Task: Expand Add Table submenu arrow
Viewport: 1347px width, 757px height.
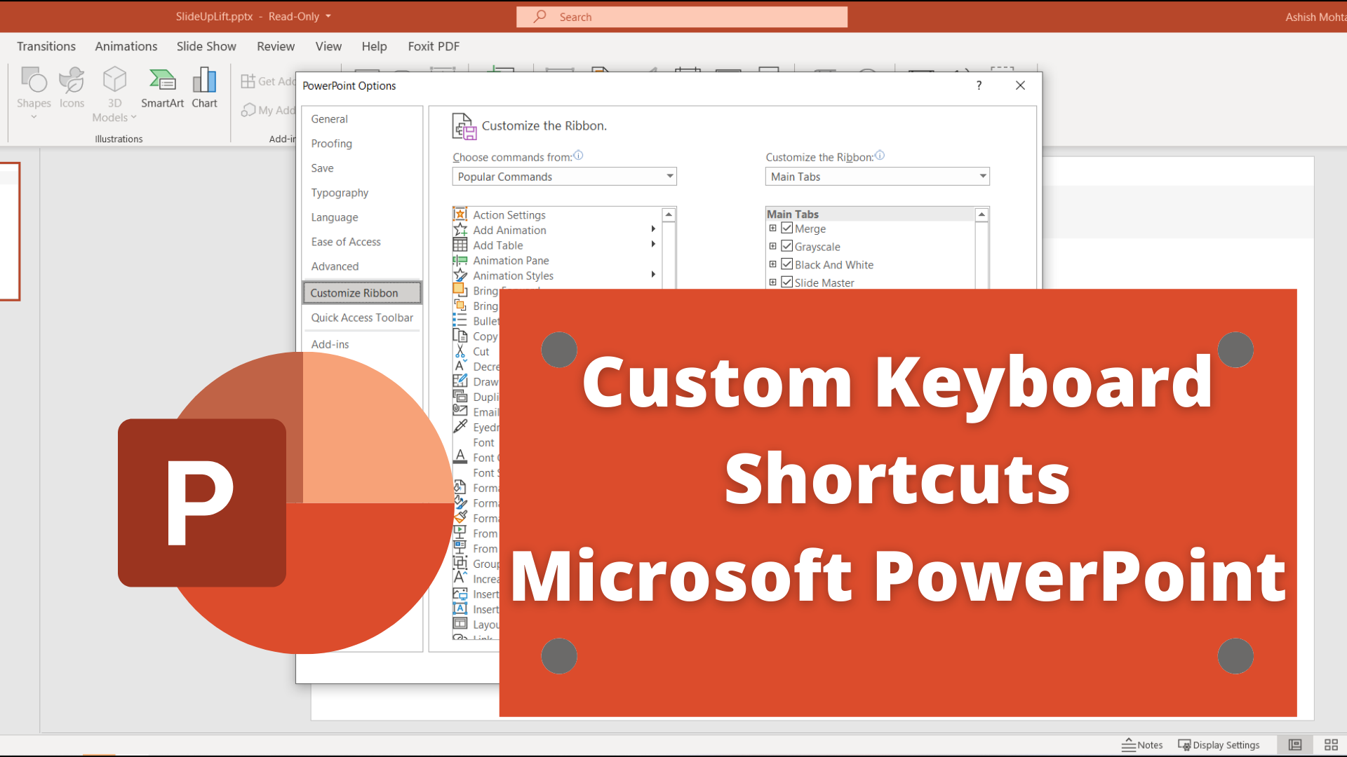Action: point(653,245)
